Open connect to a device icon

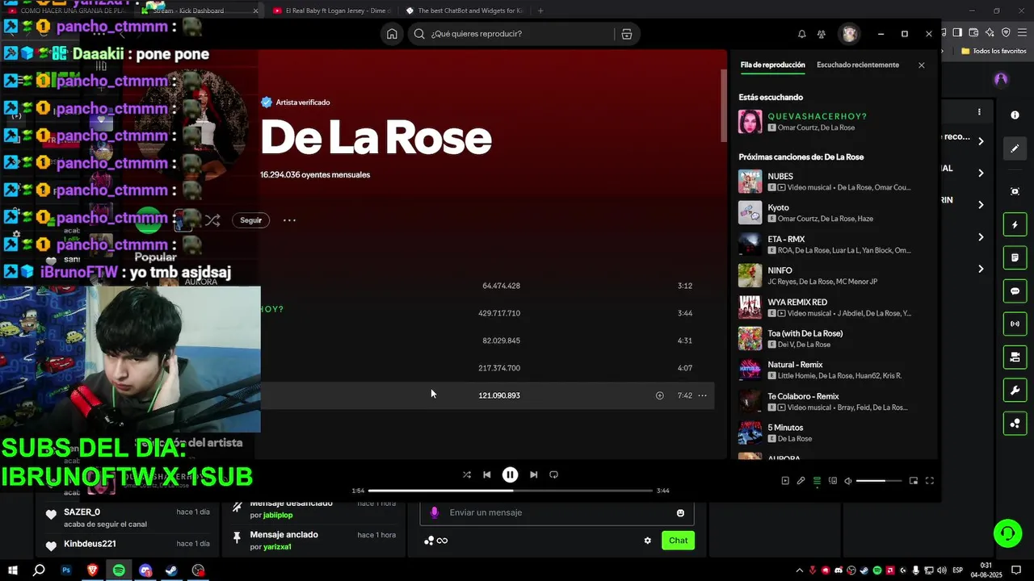coord(833,481)
